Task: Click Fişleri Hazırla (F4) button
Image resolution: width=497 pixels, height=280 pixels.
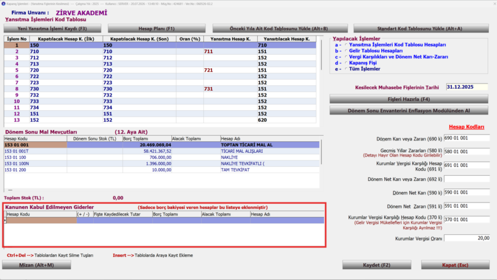Action: pyautogui.click(x=409, y=99)
